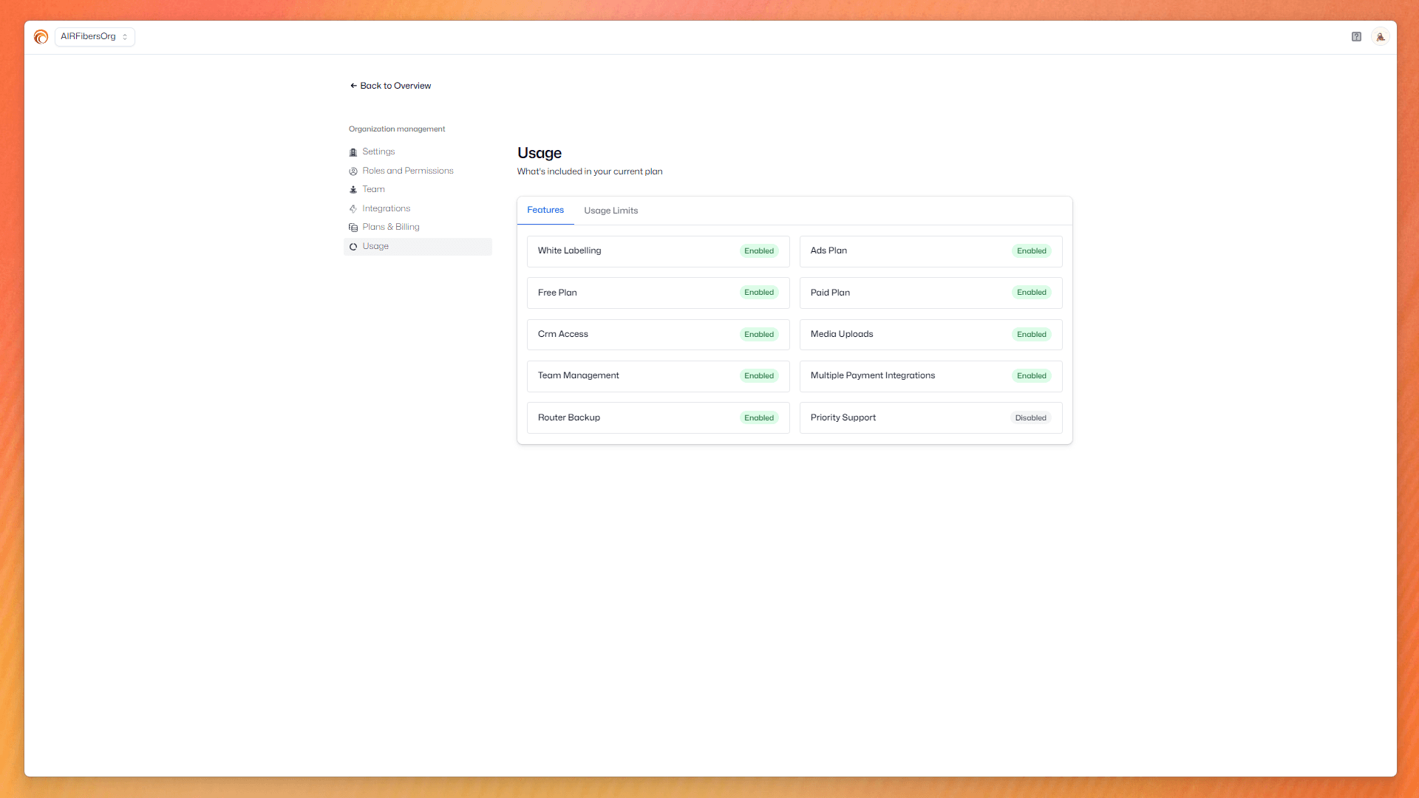Open the user avatar menu
The height and width of the screenshot is (798, 1419).
tap(1380, 37)
